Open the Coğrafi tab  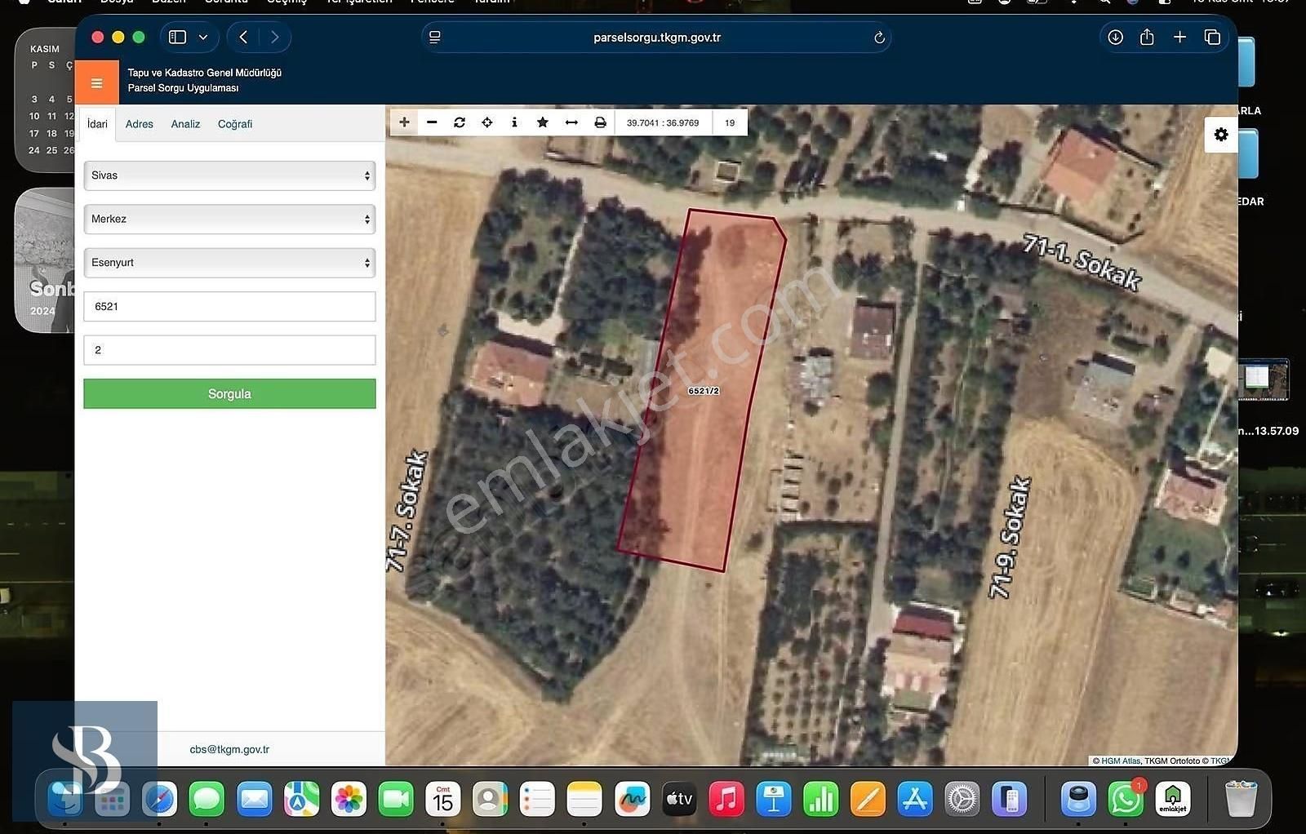(x=234, y=123)
